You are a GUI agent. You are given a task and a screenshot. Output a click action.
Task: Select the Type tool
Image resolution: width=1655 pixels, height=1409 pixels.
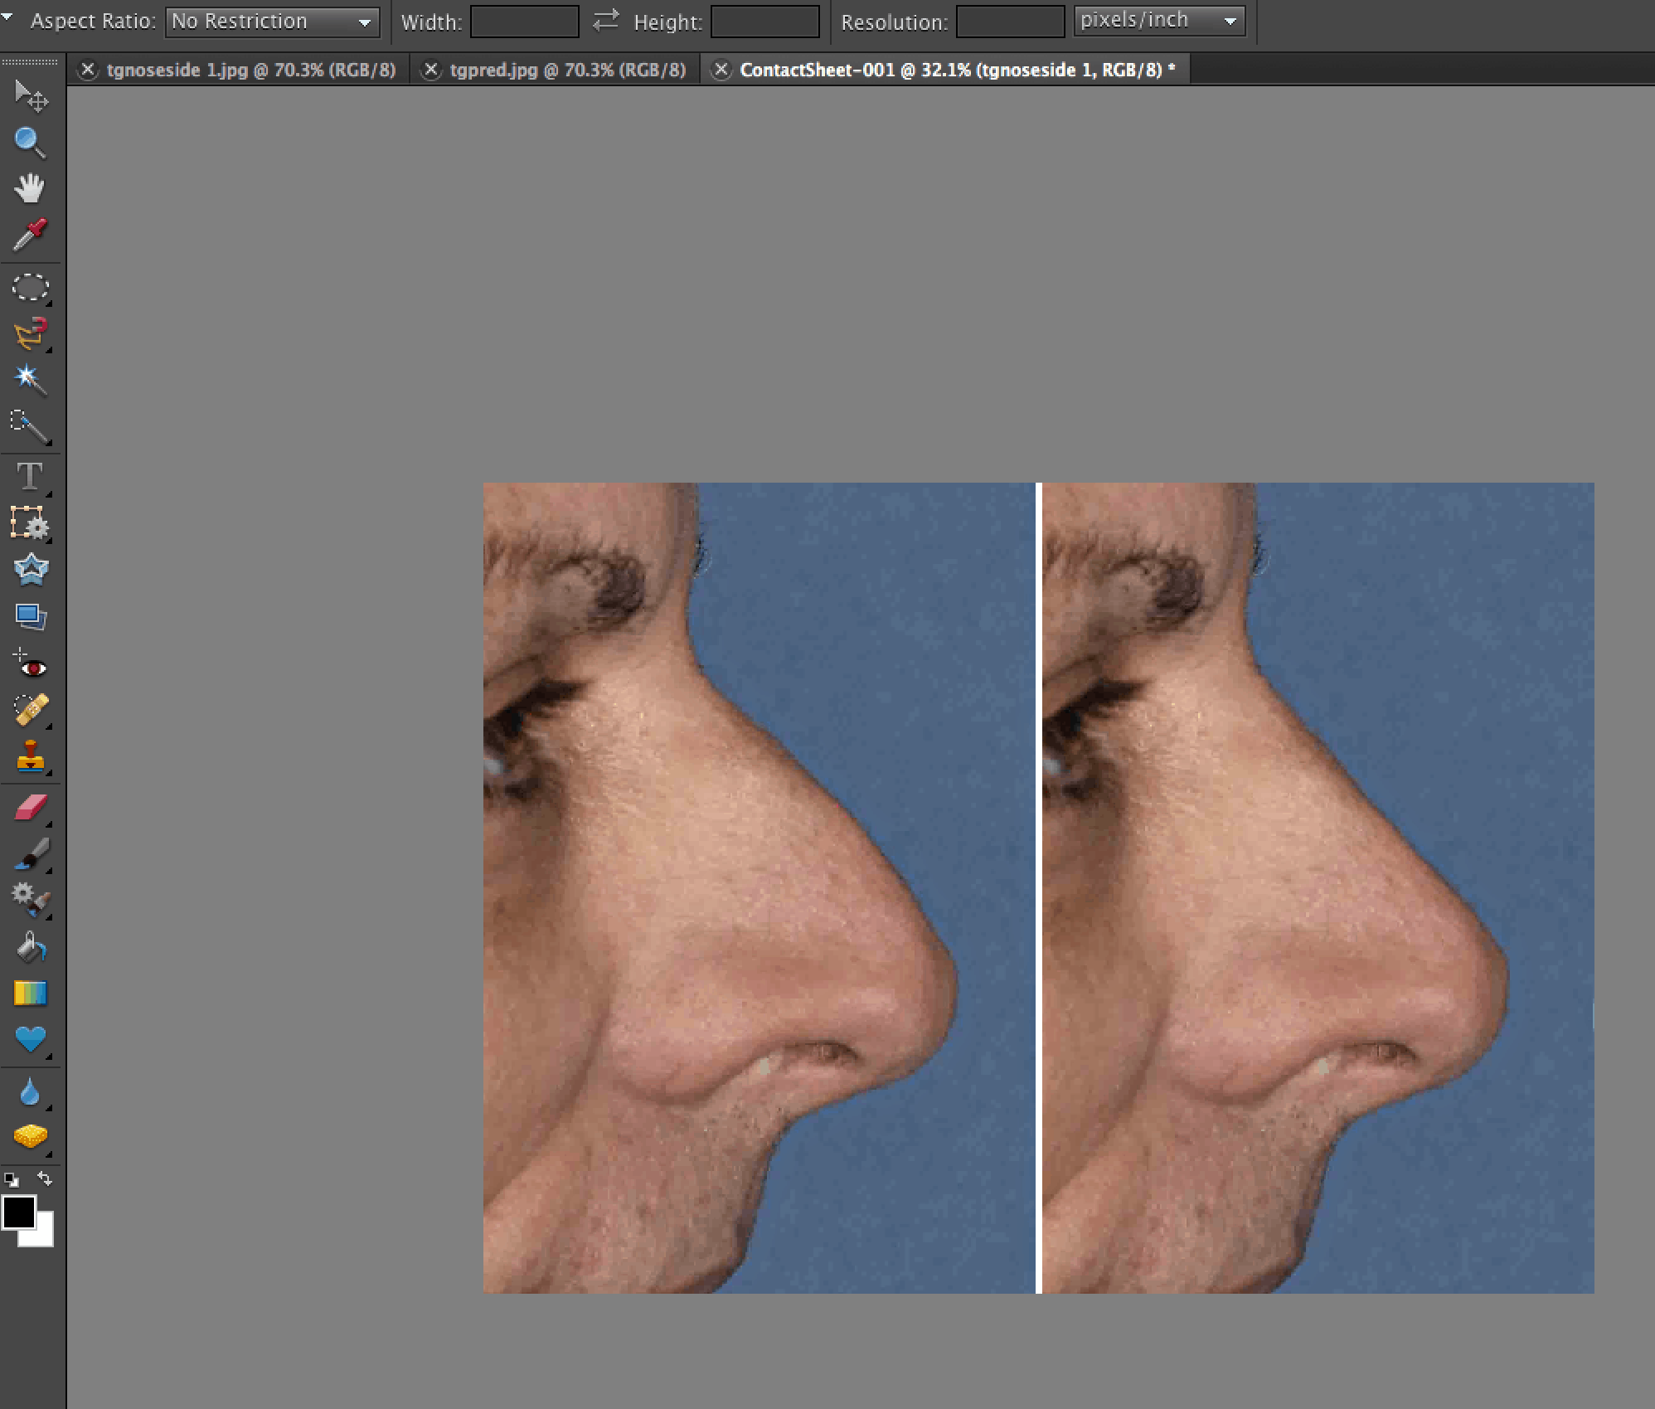(31, 476)
